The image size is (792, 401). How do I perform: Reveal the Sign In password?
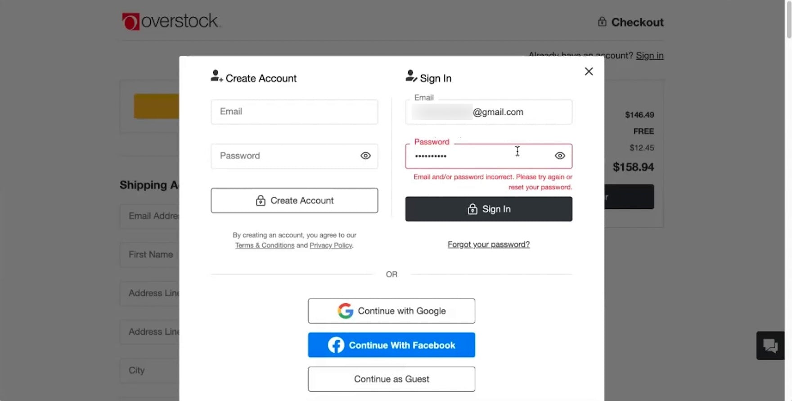pyautogui.click(x=560, y=156)
